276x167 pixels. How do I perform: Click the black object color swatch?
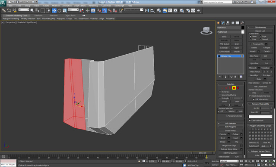pos(243,28)
